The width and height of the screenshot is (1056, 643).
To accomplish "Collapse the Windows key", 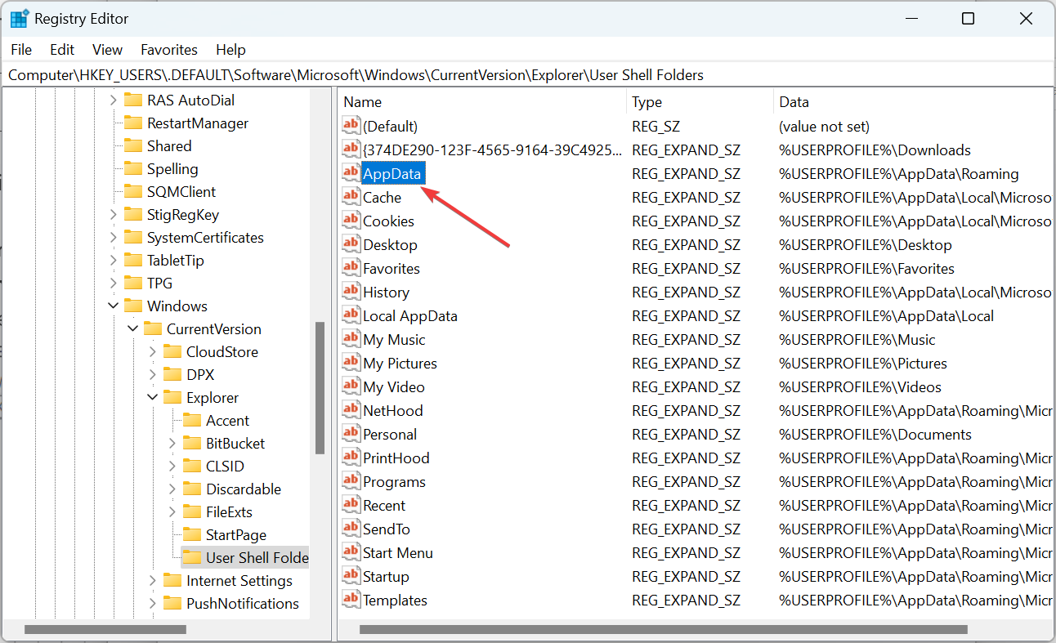I will click(113, 306).
